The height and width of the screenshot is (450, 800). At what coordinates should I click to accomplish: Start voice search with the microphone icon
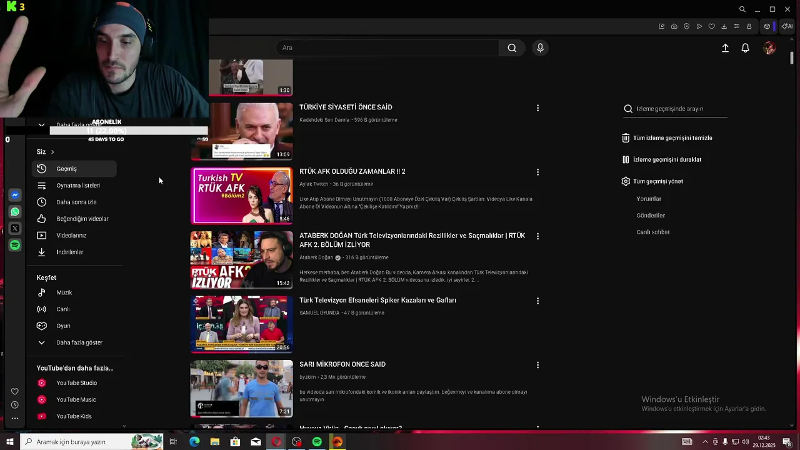pos(541,48)
